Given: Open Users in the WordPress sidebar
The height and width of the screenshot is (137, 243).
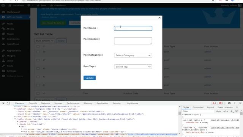Looking at the screenshot, I should pyautogui.click(x=10, y=61).
